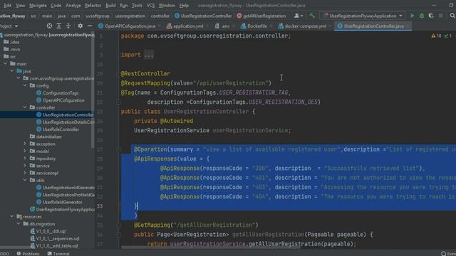Expand all in Project panel

(58, 26)
